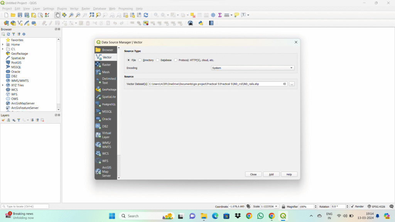Switch to the Virtual Layer tab

106,135
